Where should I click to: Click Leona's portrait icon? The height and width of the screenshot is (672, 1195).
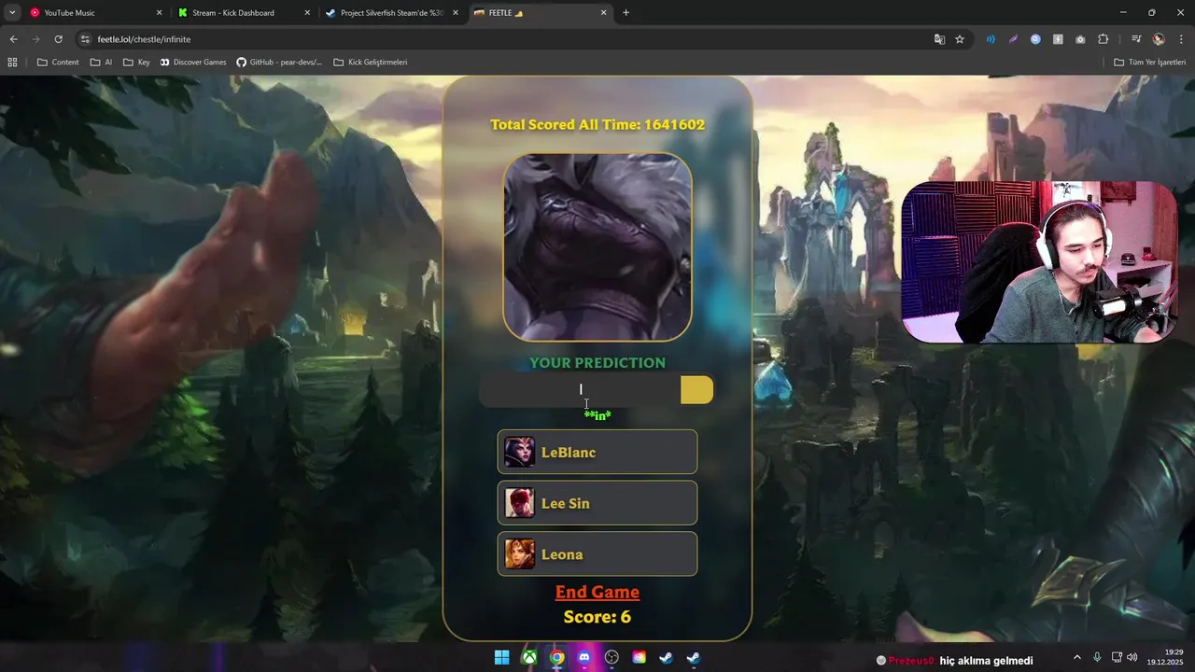(520, 554)
